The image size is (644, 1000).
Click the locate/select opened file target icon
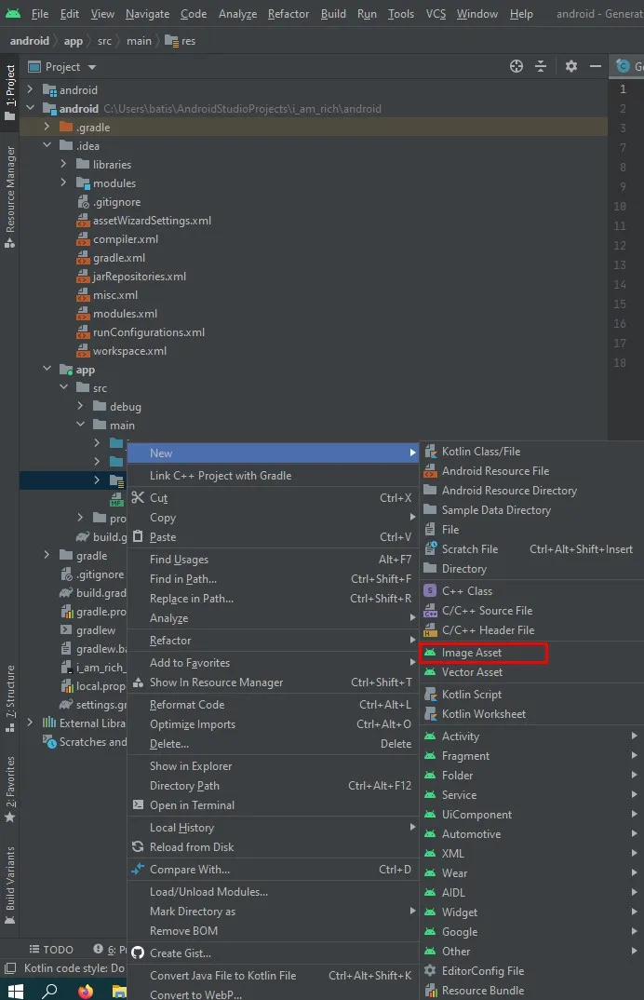click(516, 66)
